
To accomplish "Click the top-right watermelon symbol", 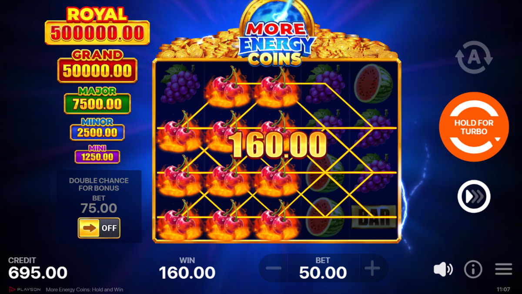I will tap(373, 84).
